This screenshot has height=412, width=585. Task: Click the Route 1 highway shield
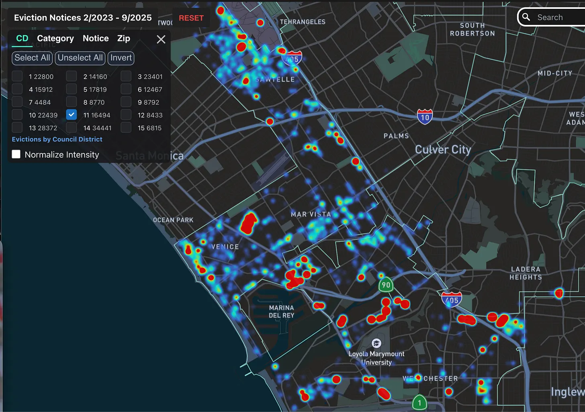tap(419, 402)
